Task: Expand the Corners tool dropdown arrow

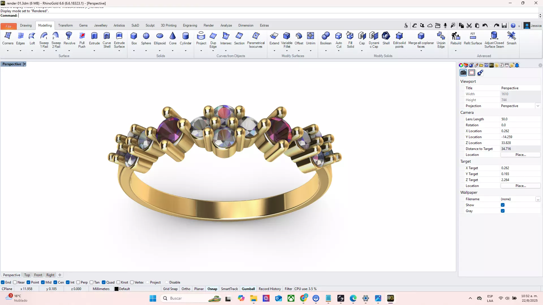Action: (8, 51)
